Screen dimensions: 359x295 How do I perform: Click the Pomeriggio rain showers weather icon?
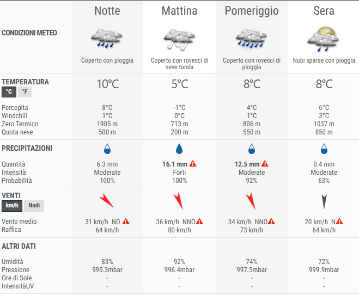pos(251,38)
